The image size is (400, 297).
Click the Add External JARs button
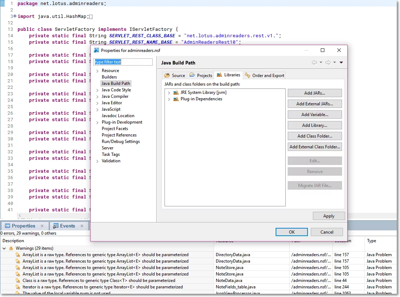point(314,104)
